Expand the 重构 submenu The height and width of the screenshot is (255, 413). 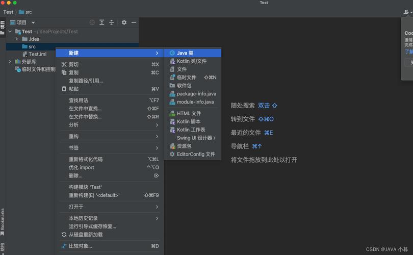[x=110, y=136]
